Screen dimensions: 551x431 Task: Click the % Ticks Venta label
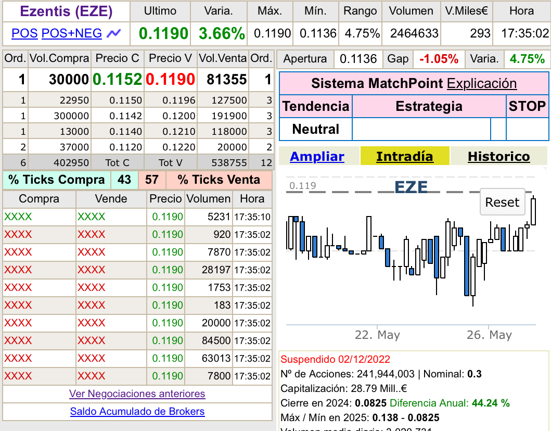(219, 180)
